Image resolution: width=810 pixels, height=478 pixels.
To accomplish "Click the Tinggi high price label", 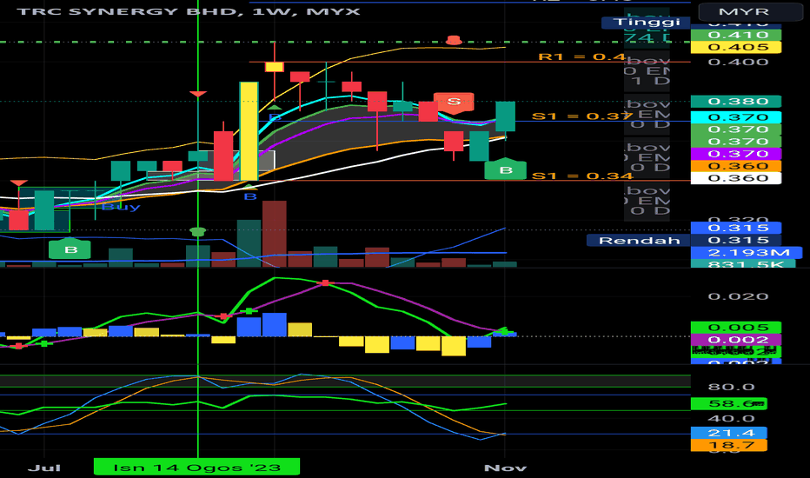I will [647, 23].
